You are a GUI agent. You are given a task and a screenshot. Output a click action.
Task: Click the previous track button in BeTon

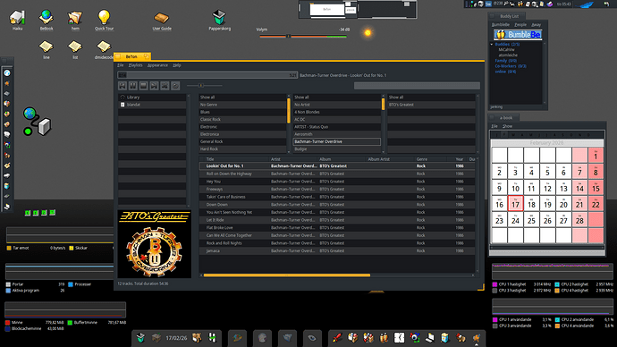(x=123, y=85)
